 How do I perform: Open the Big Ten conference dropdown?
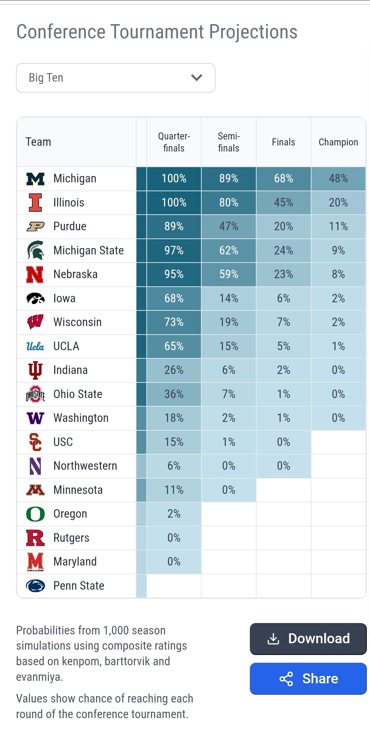click(116, 78)
